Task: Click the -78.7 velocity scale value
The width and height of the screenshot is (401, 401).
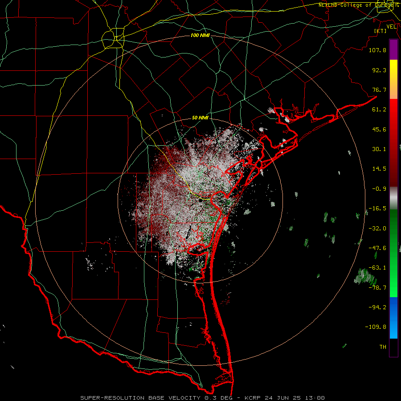Action: [x=377, y=288]
